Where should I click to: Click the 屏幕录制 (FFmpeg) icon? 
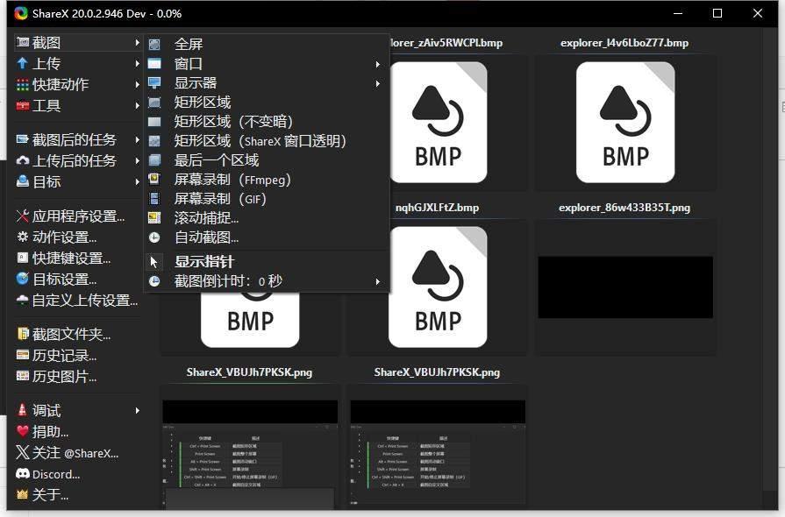point(154,179)
